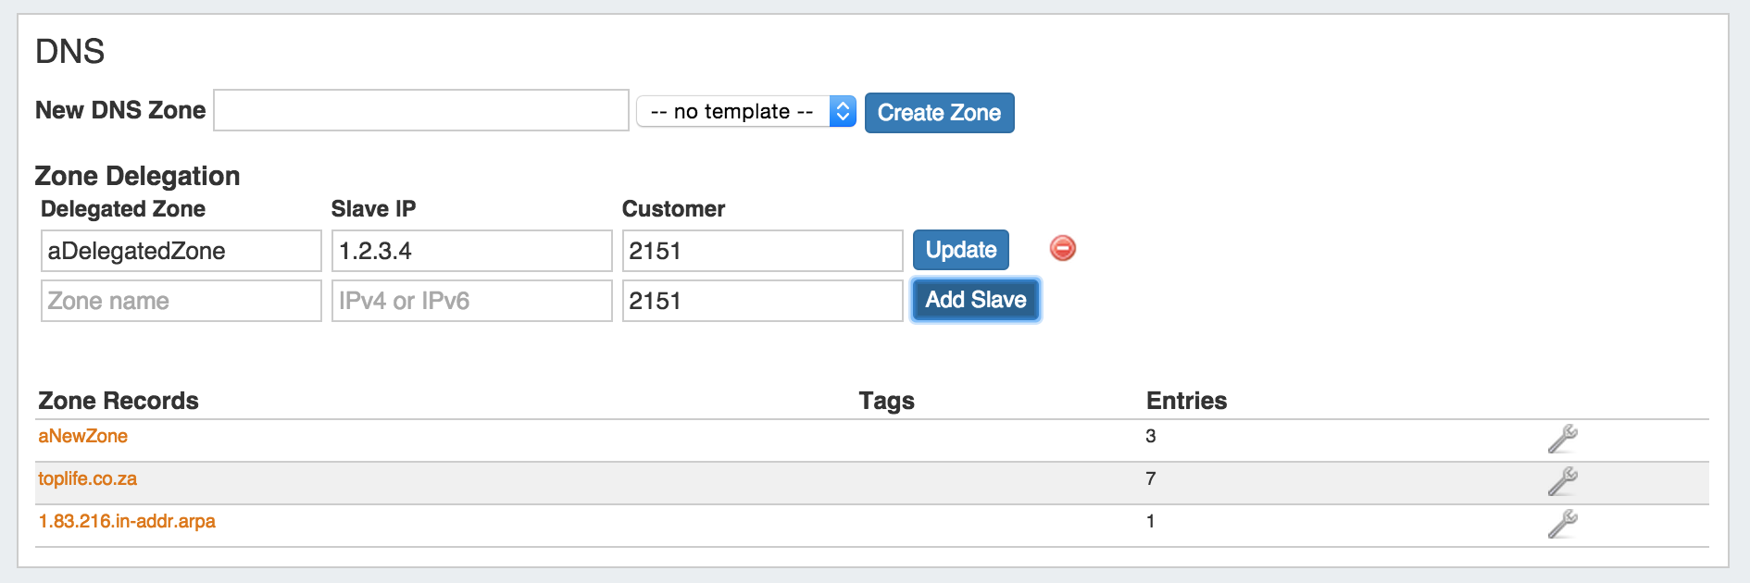Open the "no template" dropdown
This screenshot has height=583, width=1750.
[745, 112]
